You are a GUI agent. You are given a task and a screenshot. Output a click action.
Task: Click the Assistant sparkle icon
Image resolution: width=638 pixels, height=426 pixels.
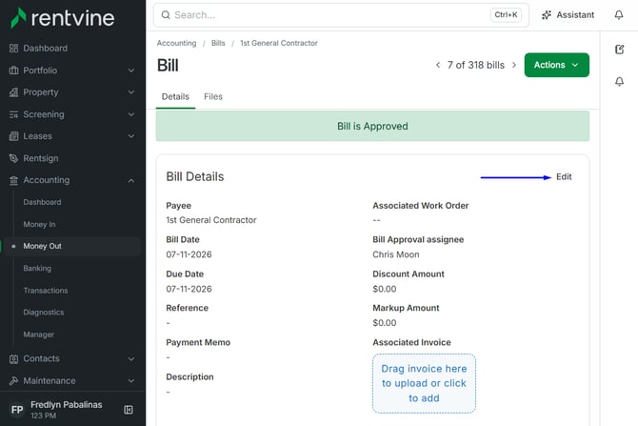547,15
